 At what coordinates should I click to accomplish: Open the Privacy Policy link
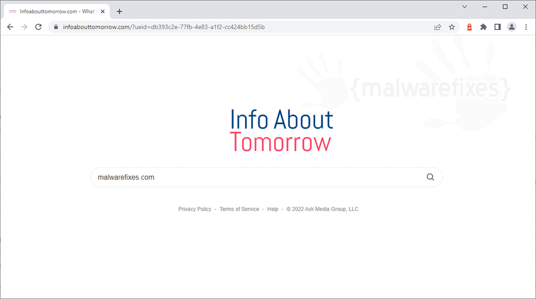pos(195,209)
